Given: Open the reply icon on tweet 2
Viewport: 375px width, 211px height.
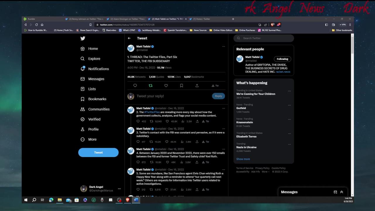Looking at the screenshot, I should [x=138, y=121].
